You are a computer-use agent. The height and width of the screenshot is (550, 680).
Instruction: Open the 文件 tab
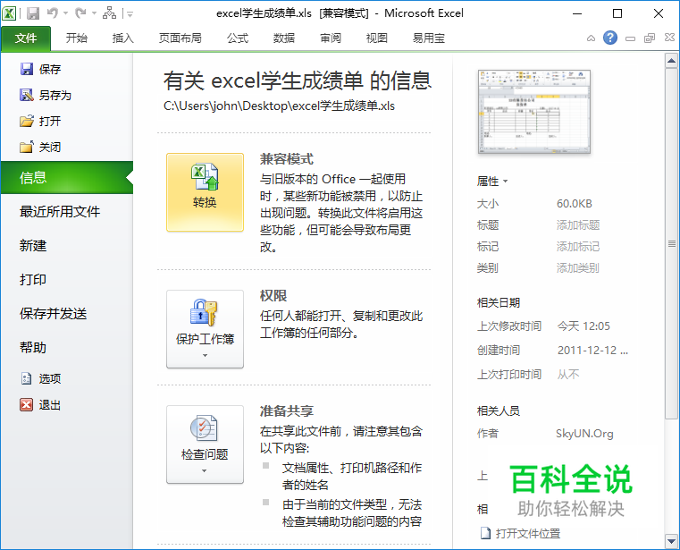[26, 38]
